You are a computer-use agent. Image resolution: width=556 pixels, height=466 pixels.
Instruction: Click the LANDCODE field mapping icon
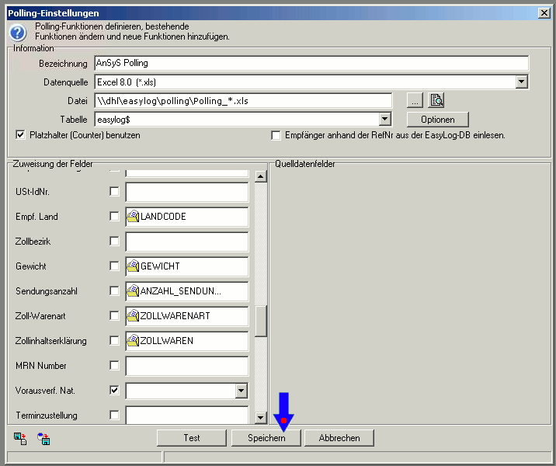133,217
